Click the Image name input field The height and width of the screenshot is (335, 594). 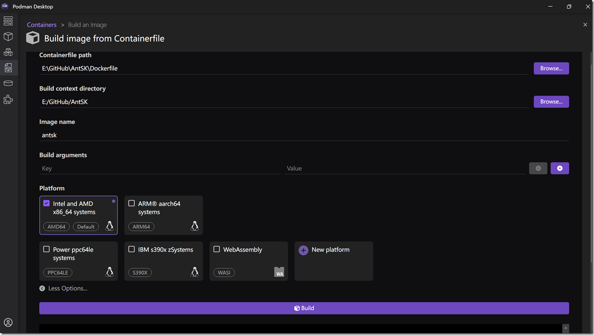[x=304, y=135]
